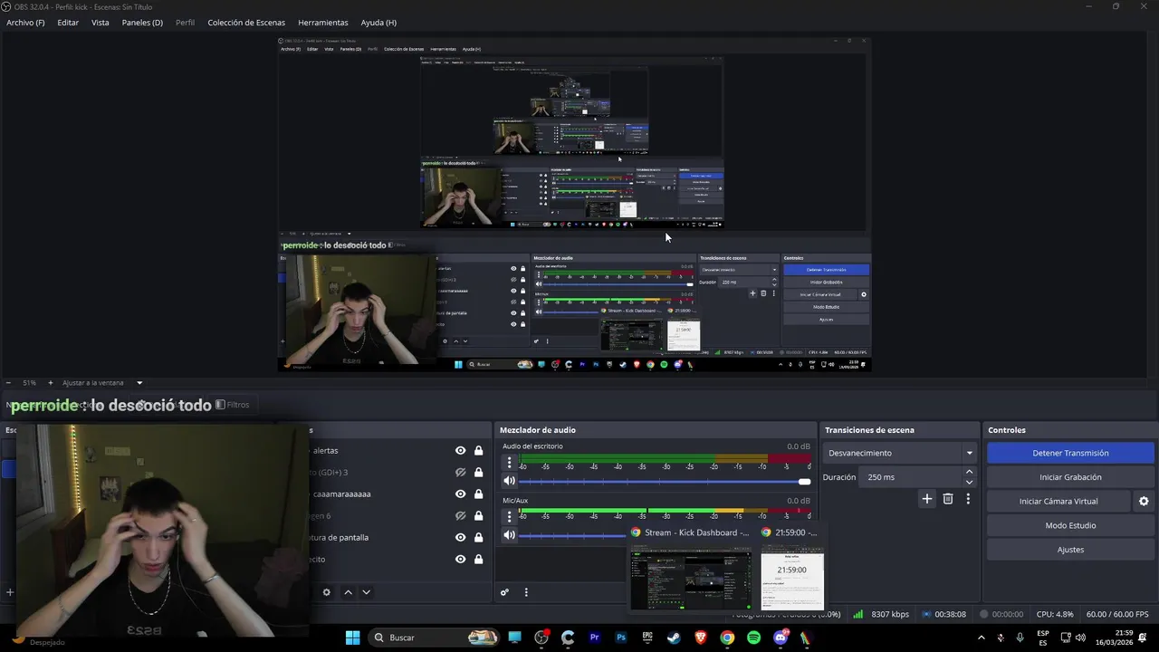
Task: Move selected source up
Action: (x=348, y=592)
